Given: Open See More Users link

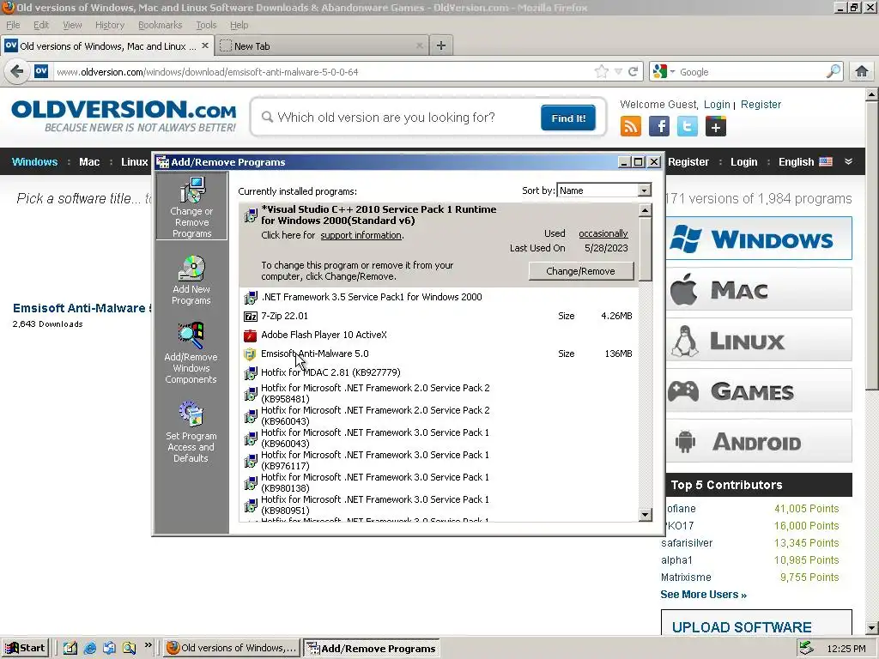Looking at the screenshot, I should [703, 595].
